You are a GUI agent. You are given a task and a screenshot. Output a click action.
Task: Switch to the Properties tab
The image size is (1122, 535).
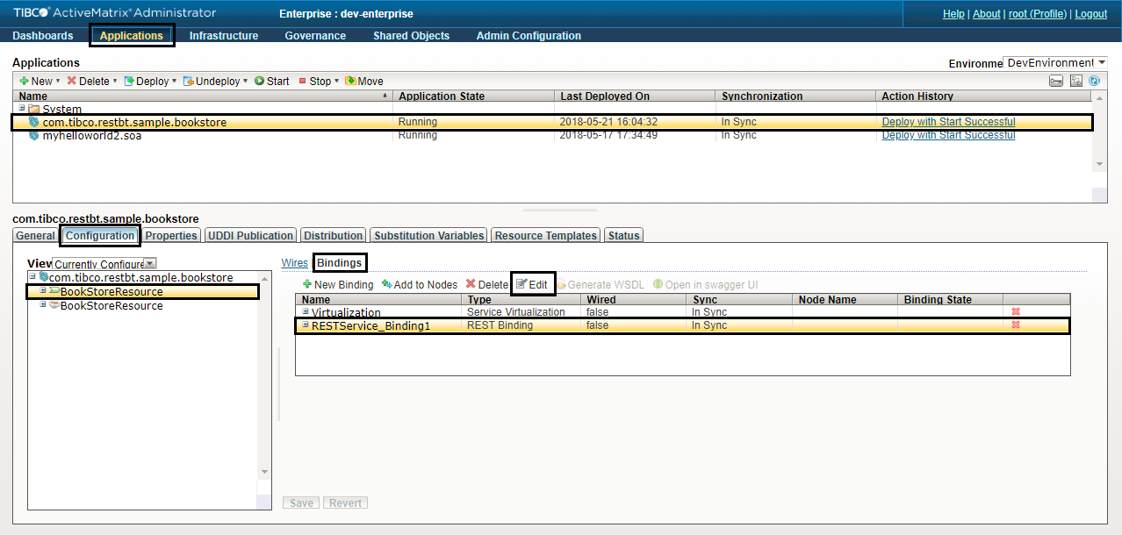pyautogui.click(x=171, y=235)
